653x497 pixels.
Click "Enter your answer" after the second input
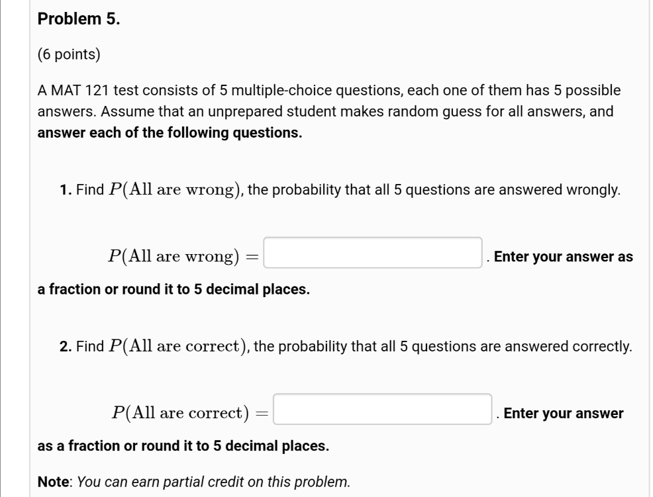click(x=564, y=414)
